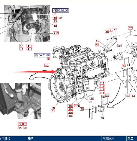Viewport: 137px width, 141px height.
Task: Select callout 35 pointing to engine mount bracket
Action: [x=82, y=109]
